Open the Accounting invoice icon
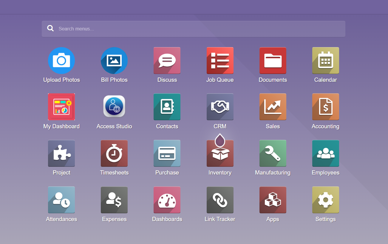The image size is (388, 244). pos(325,107)
